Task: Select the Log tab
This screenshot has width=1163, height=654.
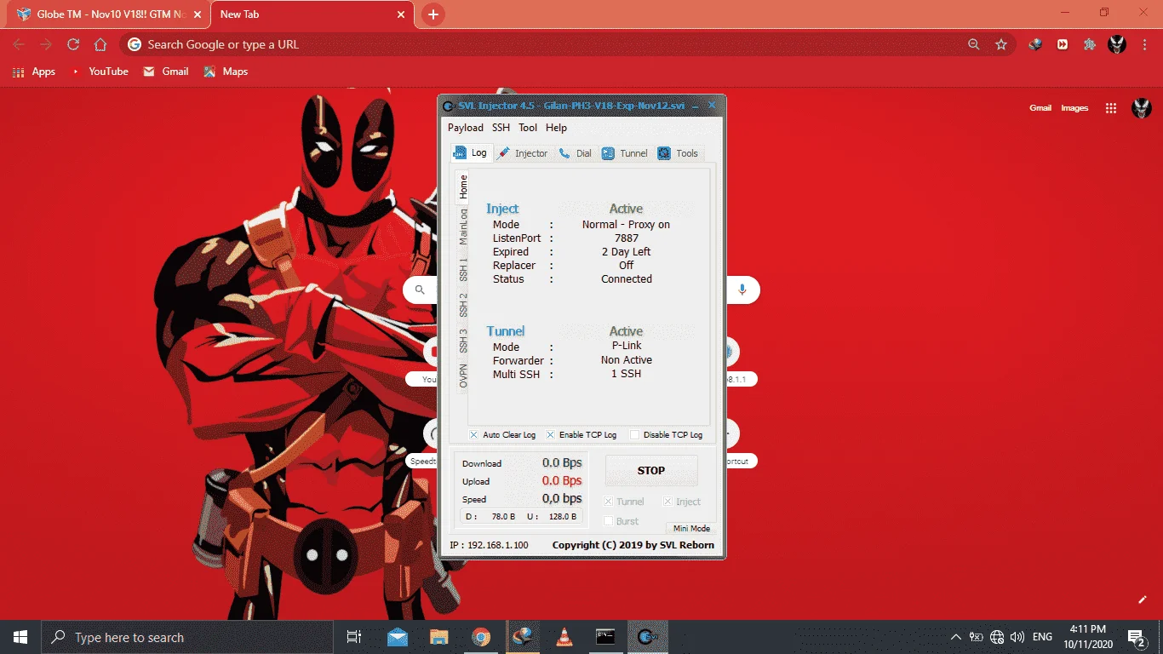Action: (x=471, y=152)
